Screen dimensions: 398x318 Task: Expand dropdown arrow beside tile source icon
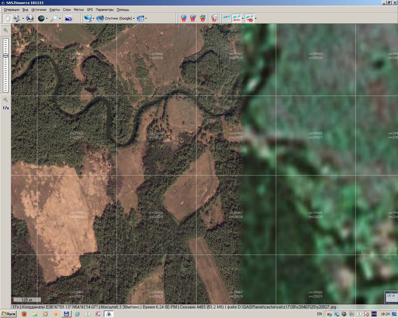click(93, 18)
